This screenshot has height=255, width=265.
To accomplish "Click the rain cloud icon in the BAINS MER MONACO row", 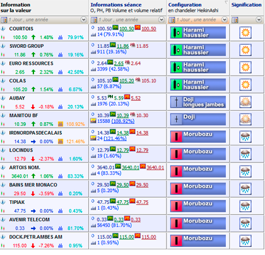I will (x=245, y=189).
